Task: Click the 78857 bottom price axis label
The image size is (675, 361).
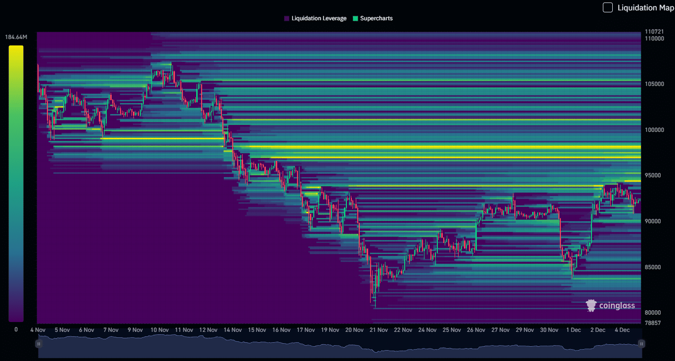Action: (x=653, y=322)
